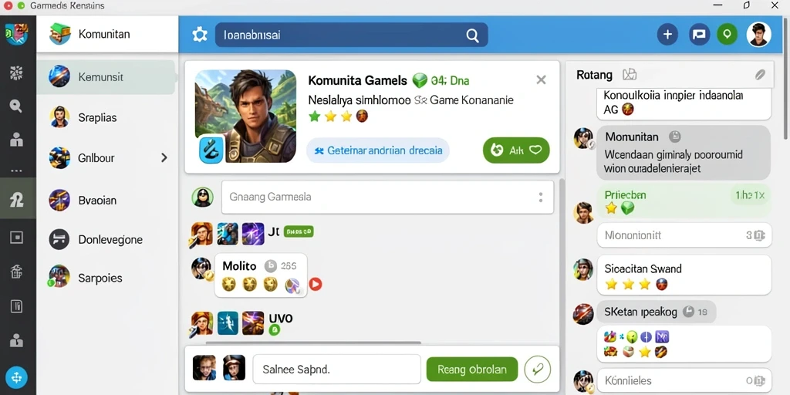The image size is (790, 395).
Task: Click the SKetan ipeakog message
Action: (x=656, y=312)
